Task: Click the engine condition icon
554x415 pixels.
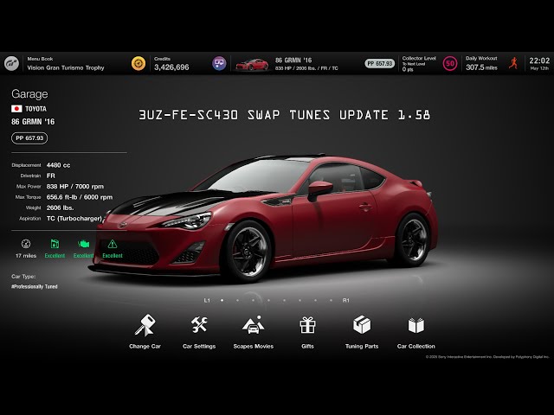Action: point(84,244)
